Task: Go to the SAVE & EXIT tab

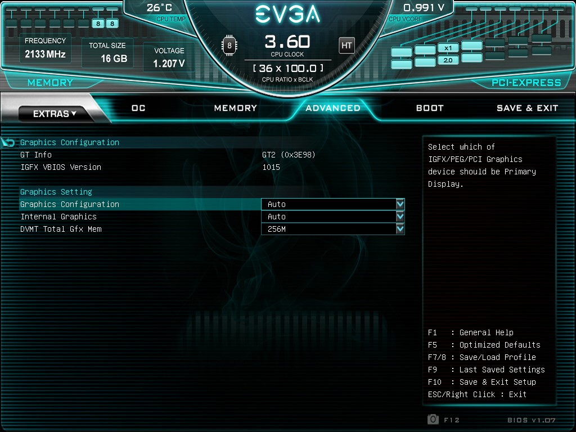Action: (x=527, y=108)
